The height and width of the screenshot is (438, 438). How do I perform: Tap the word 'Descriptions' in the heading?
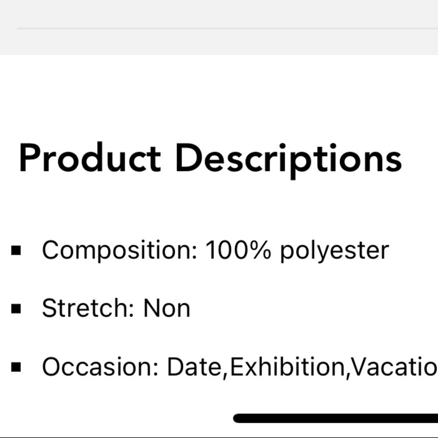289,161
